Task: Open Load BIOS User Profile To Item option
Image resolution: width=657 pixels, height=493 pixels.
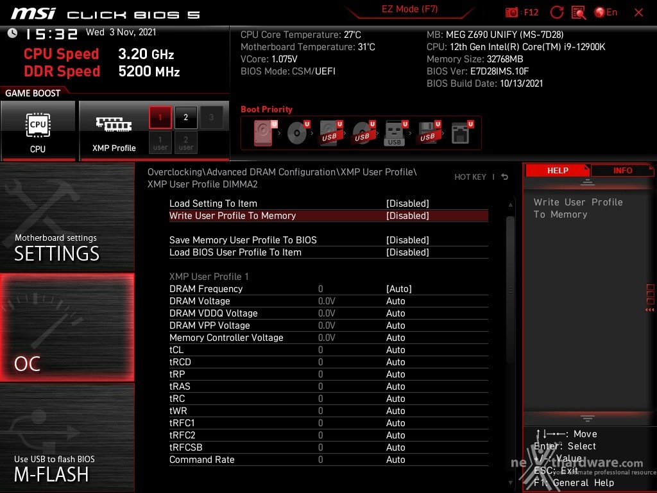Action: pyautogui.click(x=328, y=252)
